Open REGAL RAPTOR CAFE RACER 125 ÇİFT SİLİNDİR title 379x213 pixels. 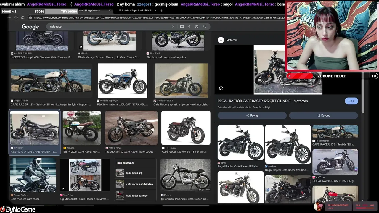pyautogui.click(x=263, y=101)
